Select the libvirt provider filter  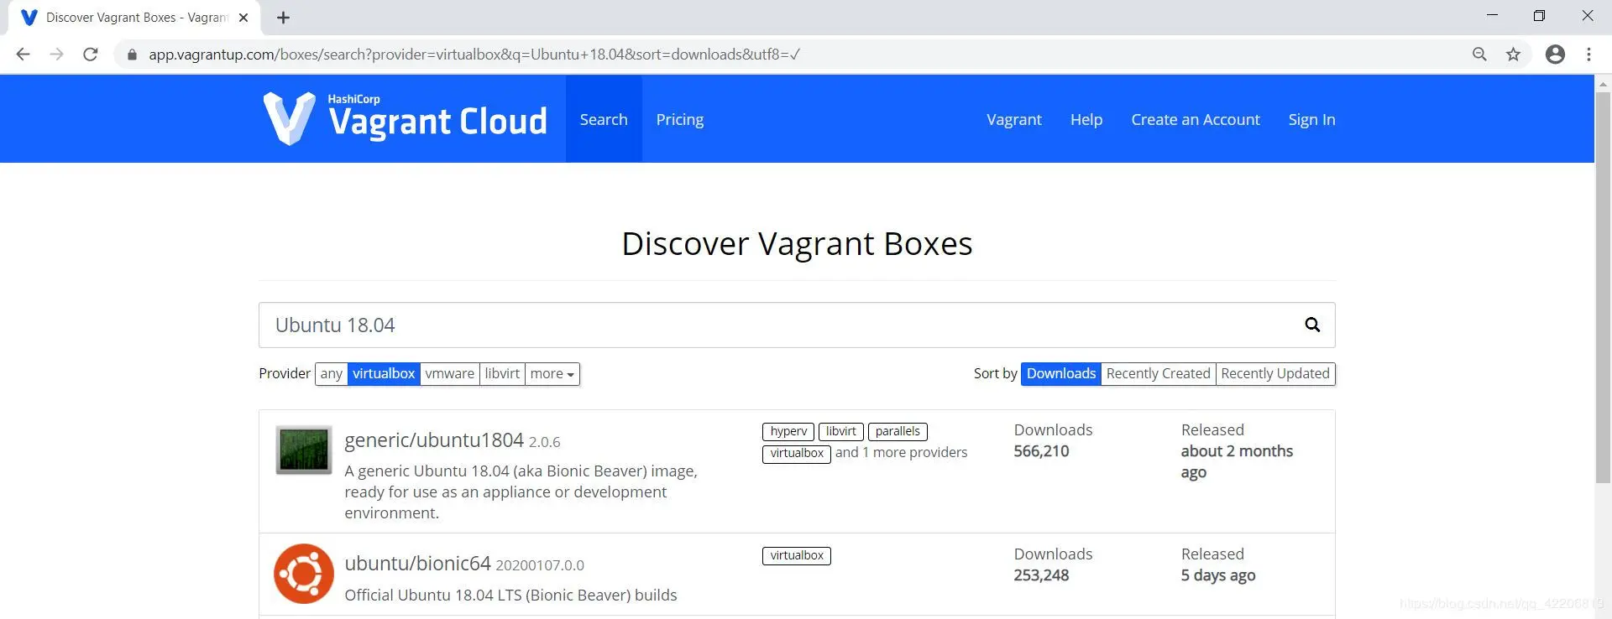[x=502, y=373]
